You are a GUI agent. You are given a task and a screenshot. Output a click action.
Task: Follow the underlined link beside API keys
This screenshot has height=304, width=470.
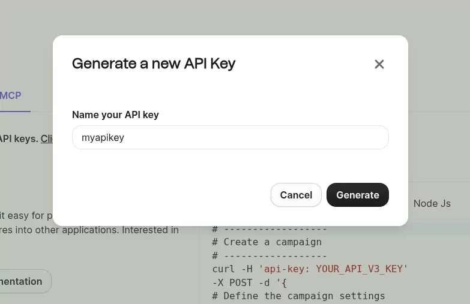[x=47, y=139]
